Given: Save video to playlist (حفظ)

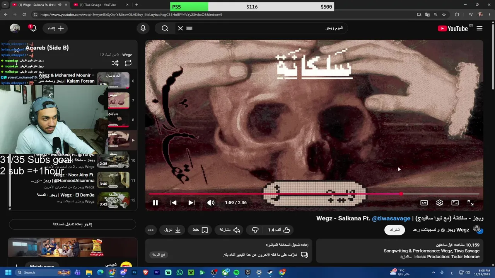Looking at the screenshot, I should click(200, 230).
